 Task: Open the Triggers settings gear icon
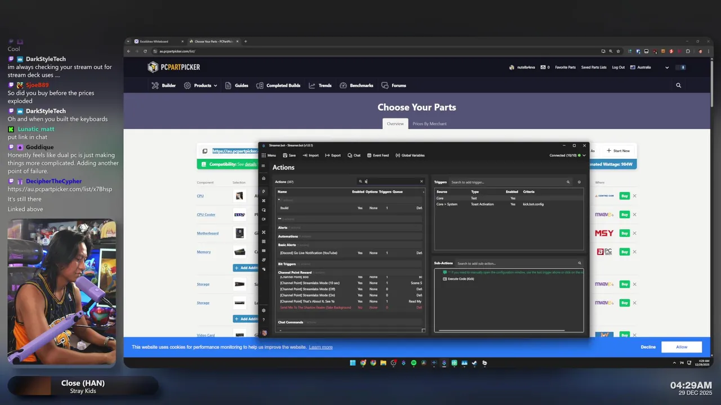click(579, 182)
